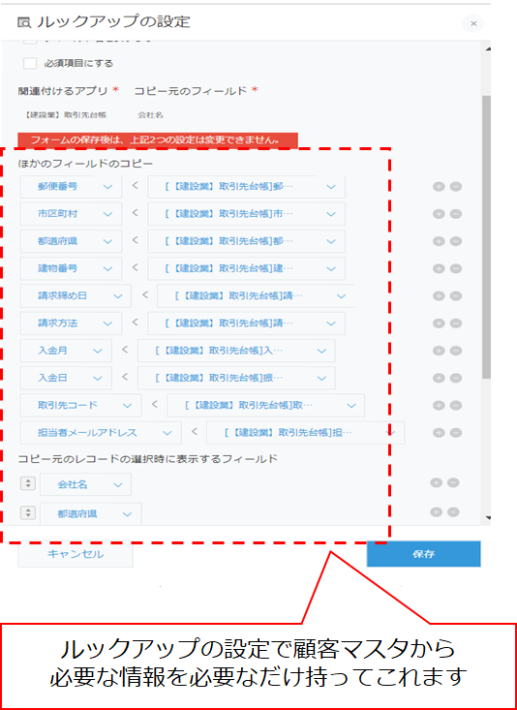Open source dropdown for the 入金日 row
The height and width of the screenshot is (710, 517).
coord(237,378)
